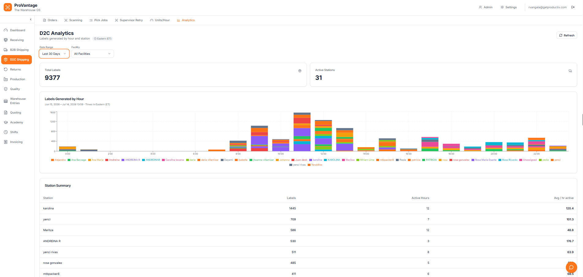The image size is (583, 277).
Task: Go to the Receiving section
Action: [17, 40]
